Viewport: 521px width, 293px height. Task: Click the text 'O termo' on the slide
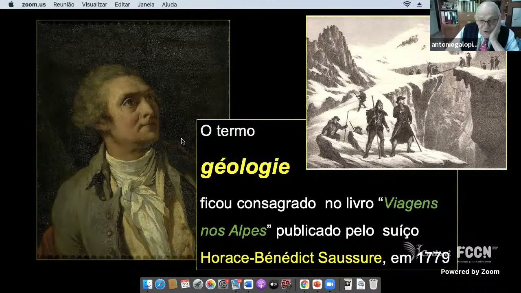pyautogui.click(x=228, y=131)
